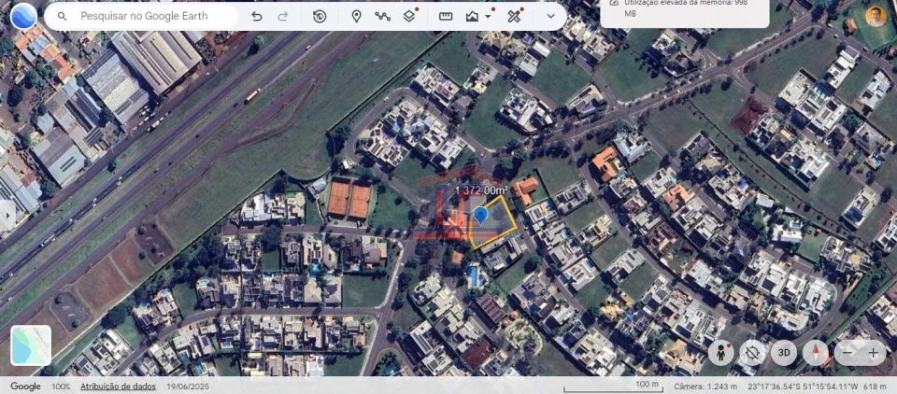This screenshot has height=394, width=897.
Task: Click the blue placemark pin
Action: (x=480, y=216)
